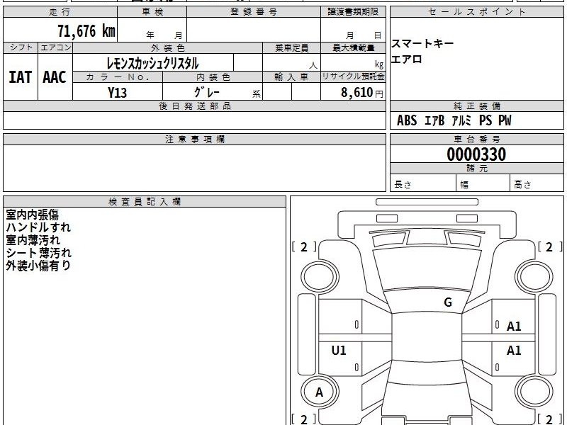Click the inspector note 室内薄汚れ
567x425 pixels.
tap(33, 240)
